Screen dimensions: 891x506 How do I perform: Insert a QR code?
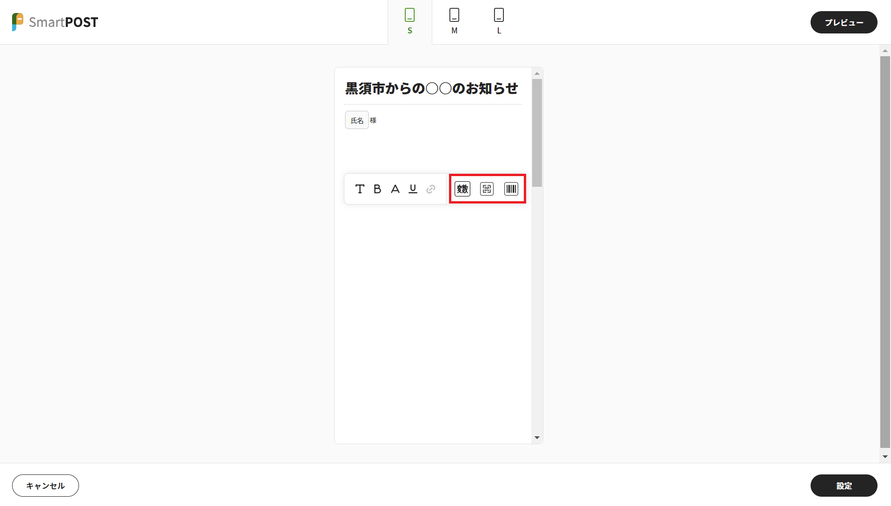tap(487, 189)
